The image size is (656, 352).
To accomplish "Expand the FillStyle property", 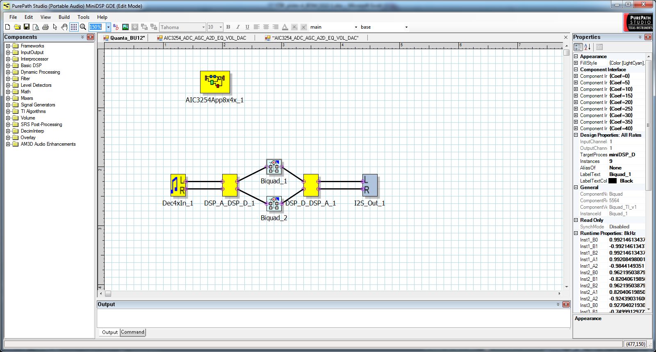I will pos(576,63).
